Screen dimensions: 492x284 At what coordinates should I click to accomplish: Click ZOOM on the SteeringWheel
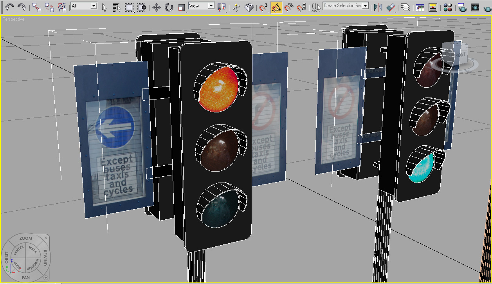[x=25, y=238]
